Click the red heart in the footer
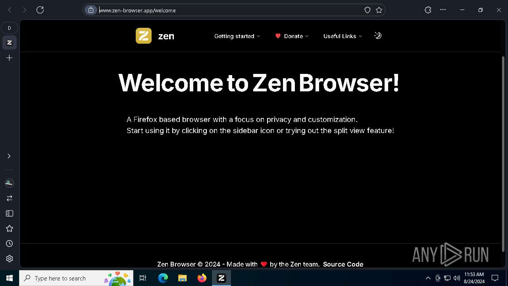This screenshot has width=508, height=286. click(264, 264)
